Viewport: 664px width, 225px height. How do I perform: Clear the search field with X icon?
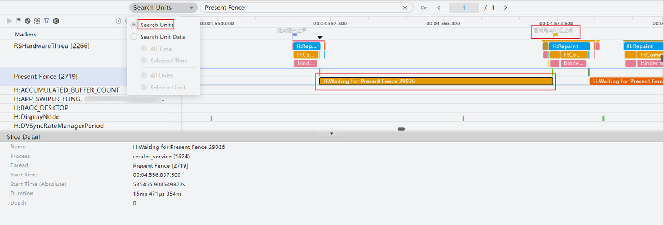[406, 8]
